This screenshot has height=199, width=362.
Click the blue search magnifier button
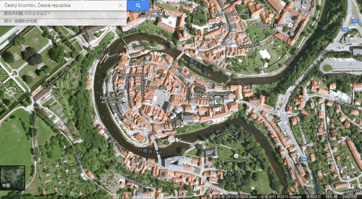138,5
